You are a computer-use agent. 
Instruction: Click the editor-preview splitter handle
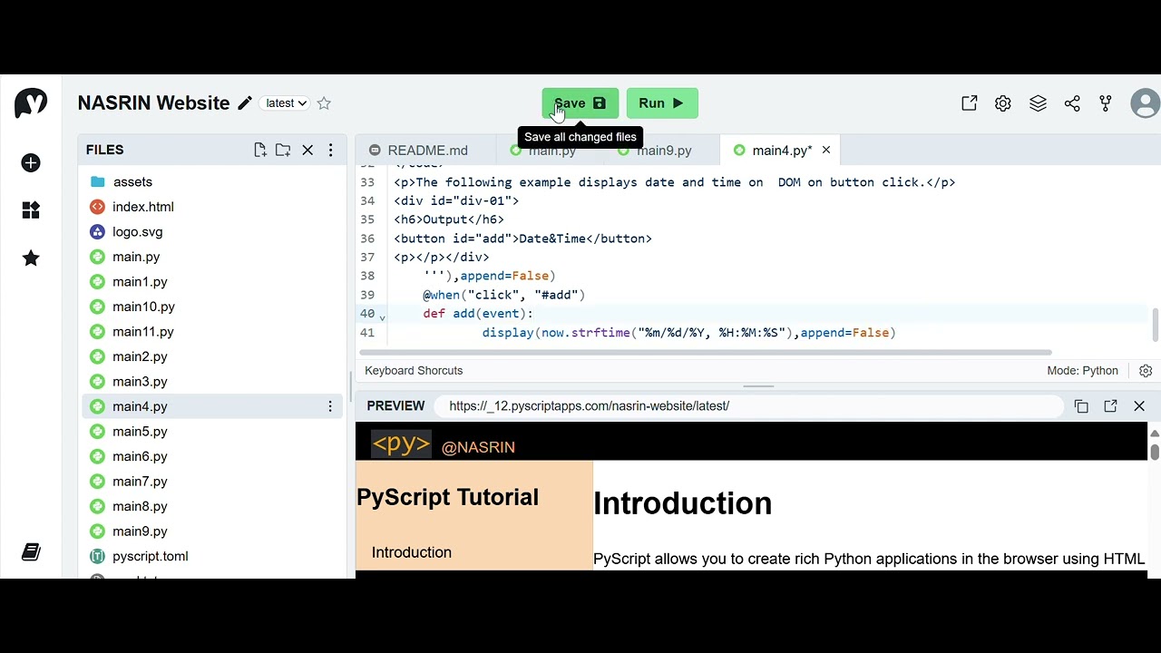point(758,386)
